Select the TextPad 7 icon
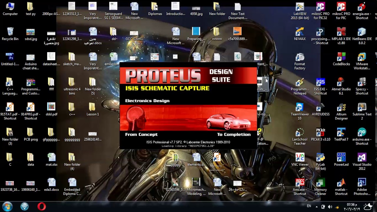Screen dimensions: 377x212 click(341, 135)
